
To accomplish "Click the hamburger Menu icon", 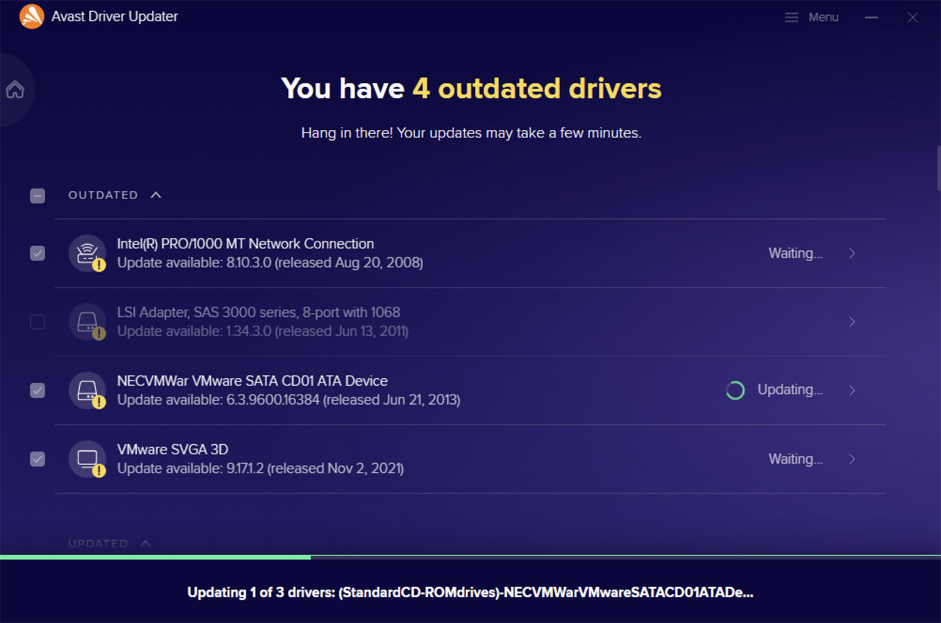I will click(x=792, y=18).
